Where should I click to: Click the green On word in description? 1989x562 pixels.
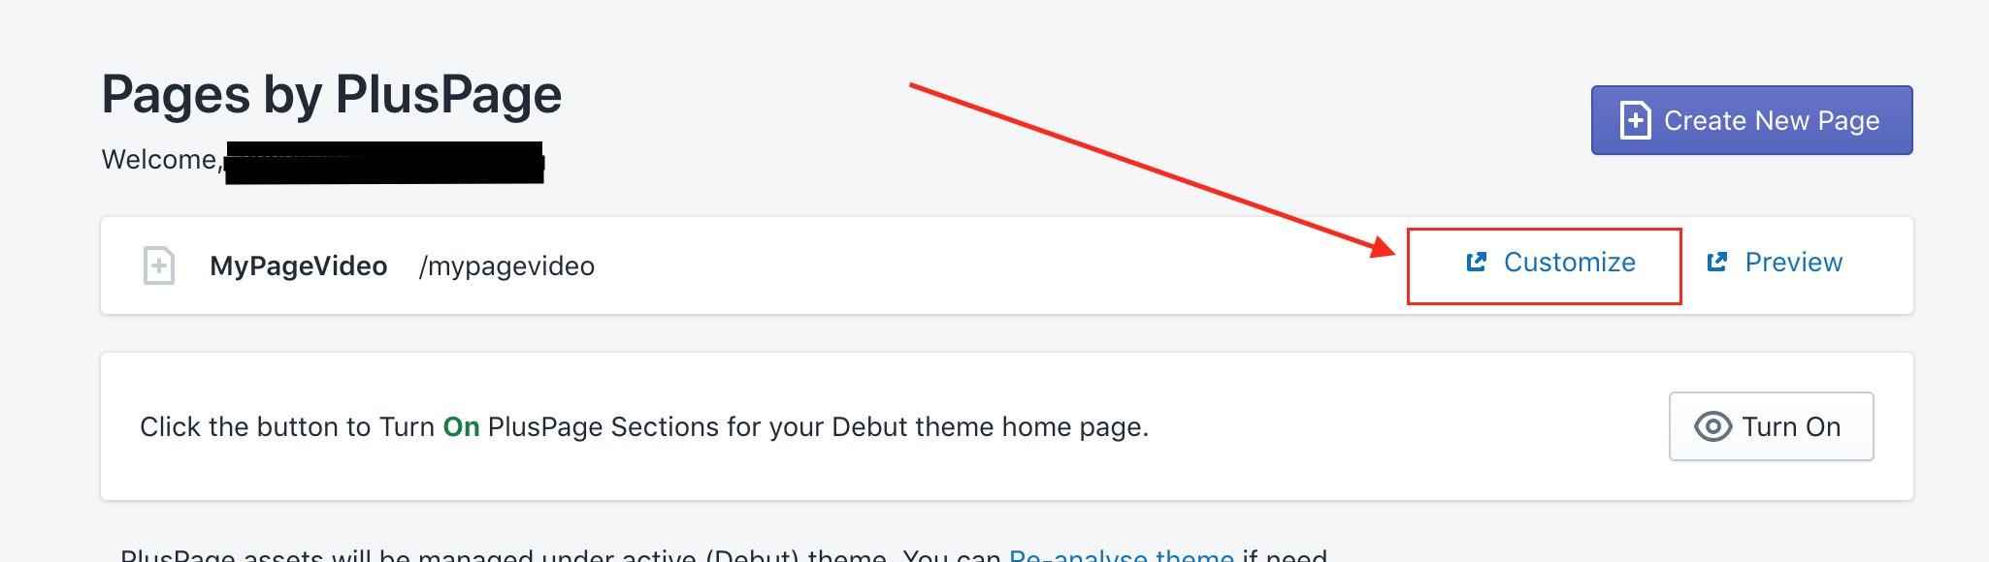(x=461, y=427)
